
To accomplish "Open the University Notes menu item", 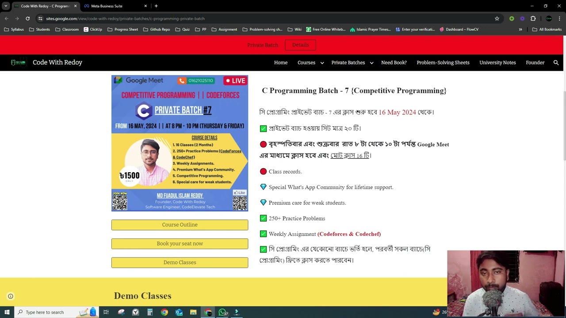I will click(x=497, y=62).
